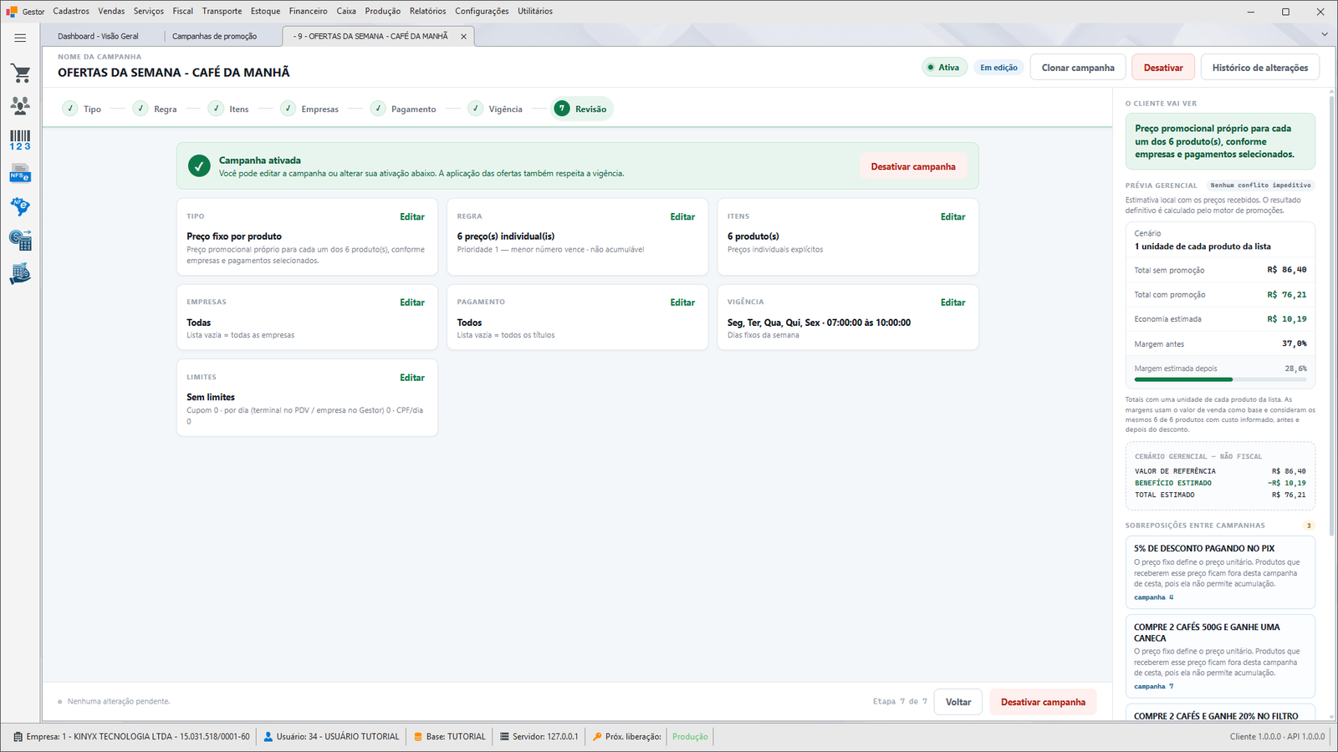The image size is (1338, 752).
Task: Edit the Limites card
Action: point(411,378)
